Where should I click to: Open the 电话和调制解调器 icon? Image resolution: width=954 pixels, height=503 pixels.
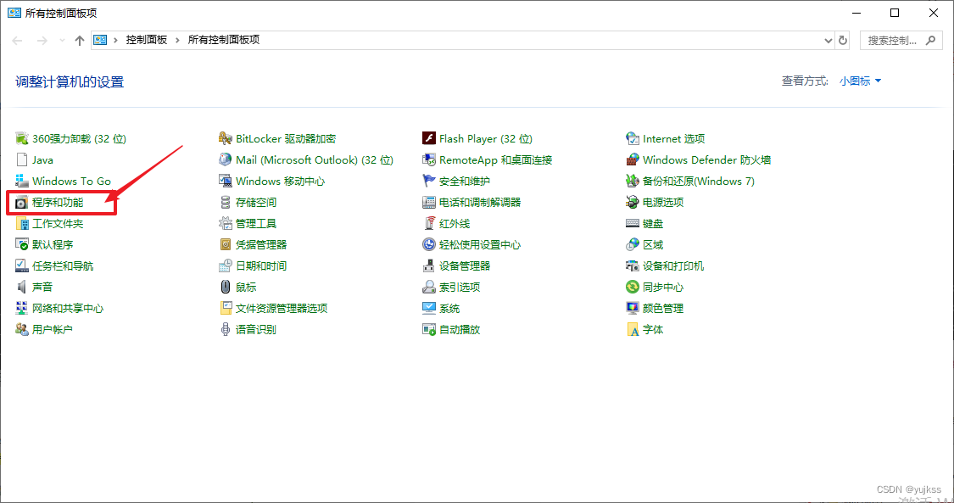coord(429,203)
